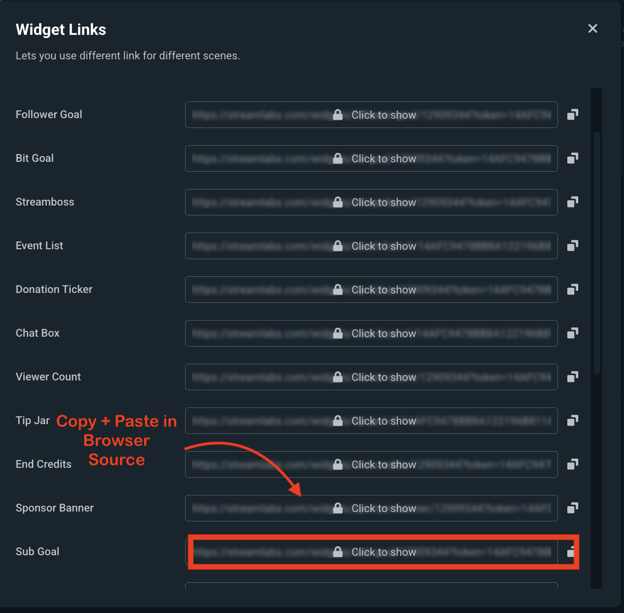Copy the Event List widget link
This screenshot has height=613, width=624.
pos(573,246)
